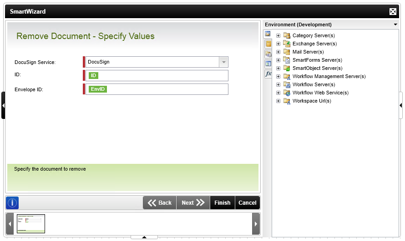The width and height of the screenshot is (405, 241).
Task: Click inside the ID input field
Action: (157, 76)
